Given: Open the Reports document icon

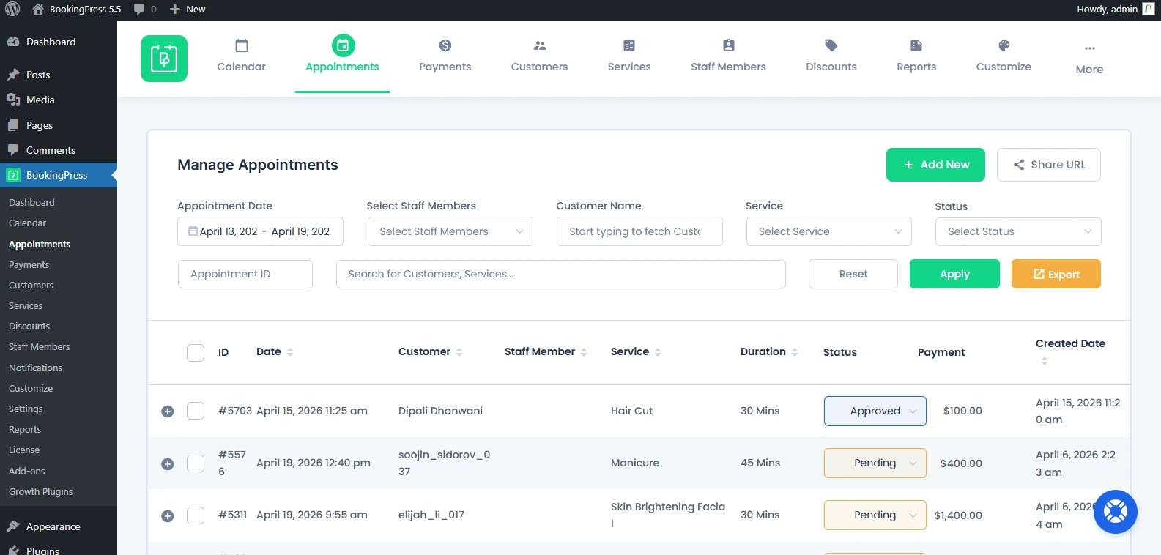Looking at the screenshot, I should coord(916,45).
